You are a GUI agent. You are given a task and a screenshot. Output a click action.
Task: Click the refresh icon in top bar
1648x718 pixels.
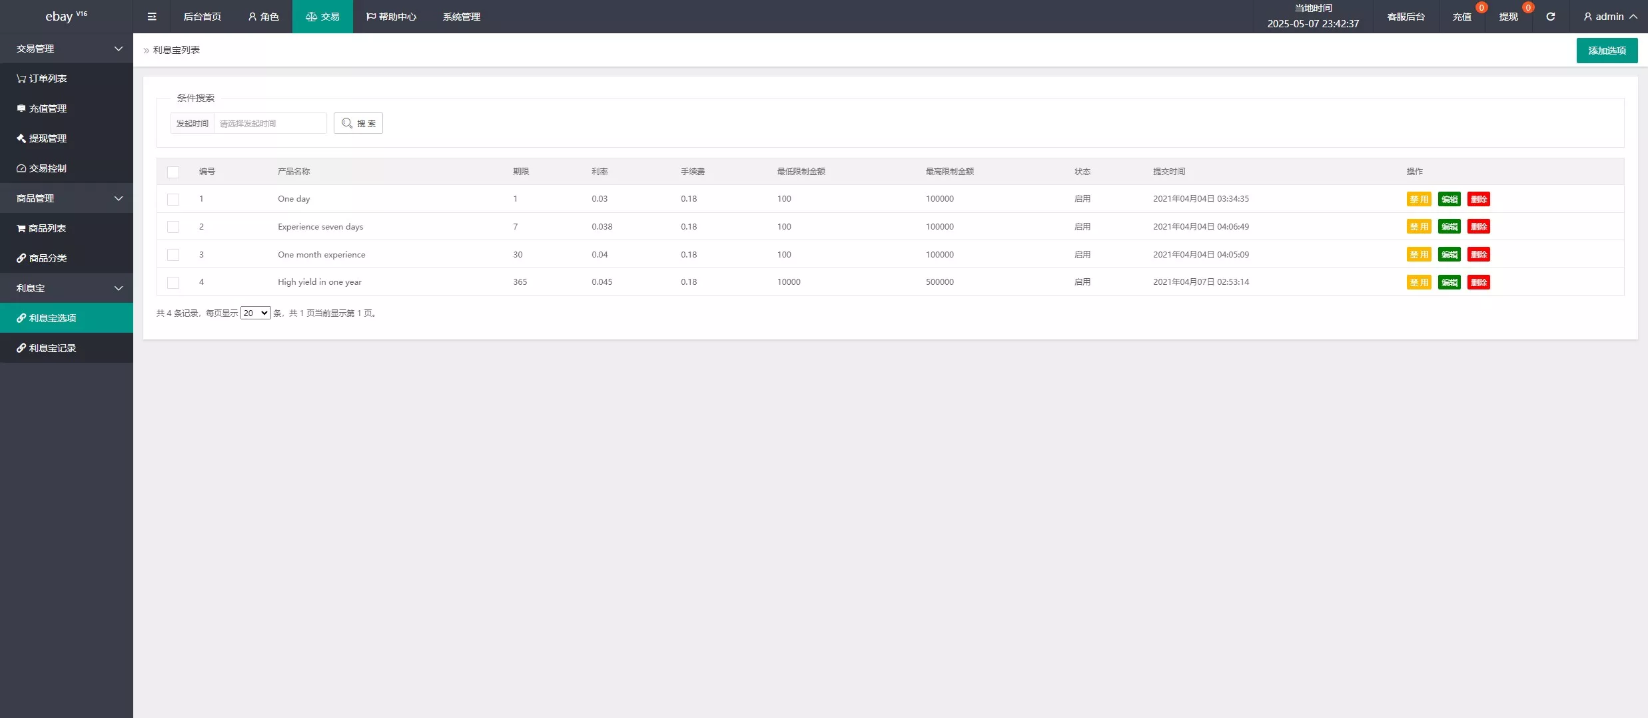click(1551, 17)
